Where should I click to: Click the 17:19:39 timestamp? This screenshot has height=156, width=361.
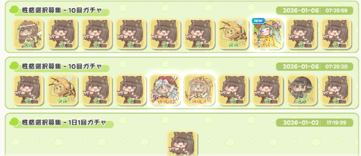(336, 123)
